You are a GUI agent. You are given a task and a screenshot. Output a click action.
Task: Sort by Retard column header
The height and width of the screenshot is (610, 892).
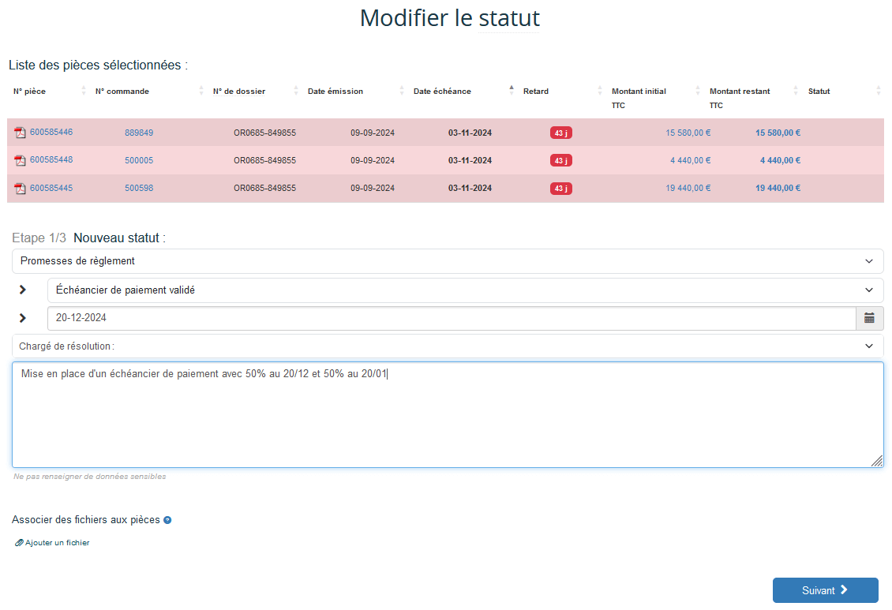tap(536, 92)
